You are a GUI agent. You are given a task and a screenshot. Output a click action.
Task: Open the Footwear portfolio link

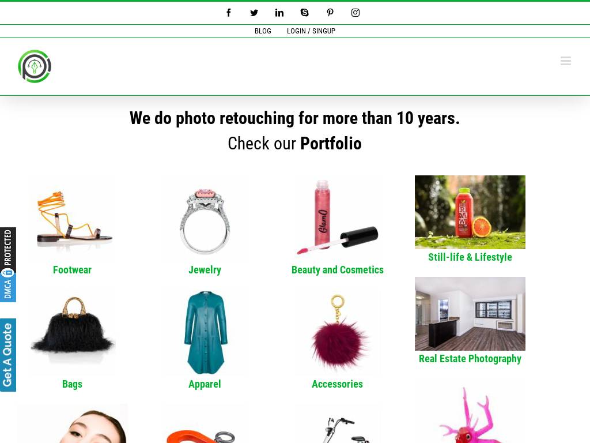tap(72, 270)
